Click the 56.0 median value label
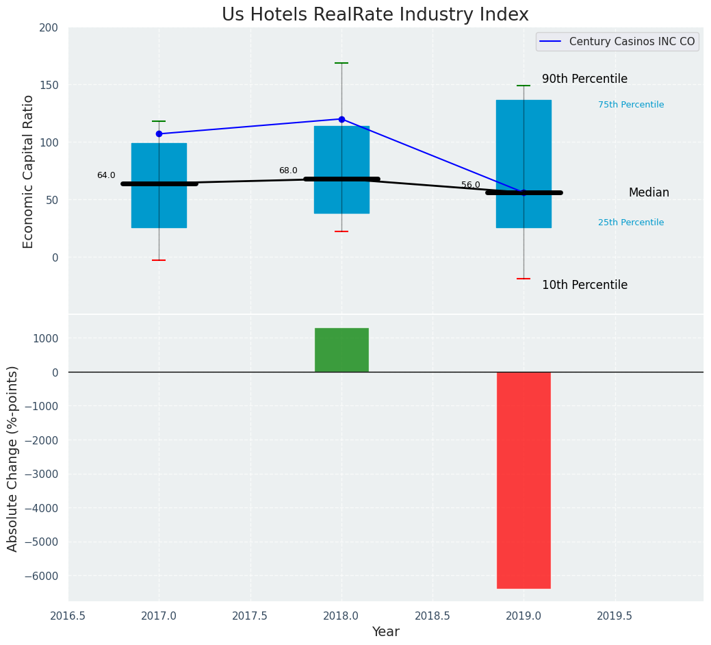This screenshot has width=711, height=645. coord(471,185)
